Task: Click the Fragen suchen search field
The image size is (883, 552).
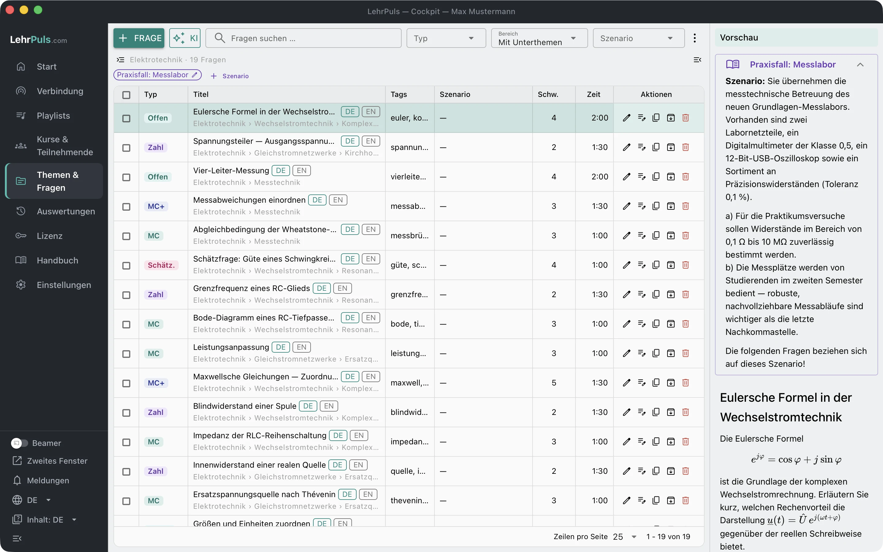Action: pos(304,38)
